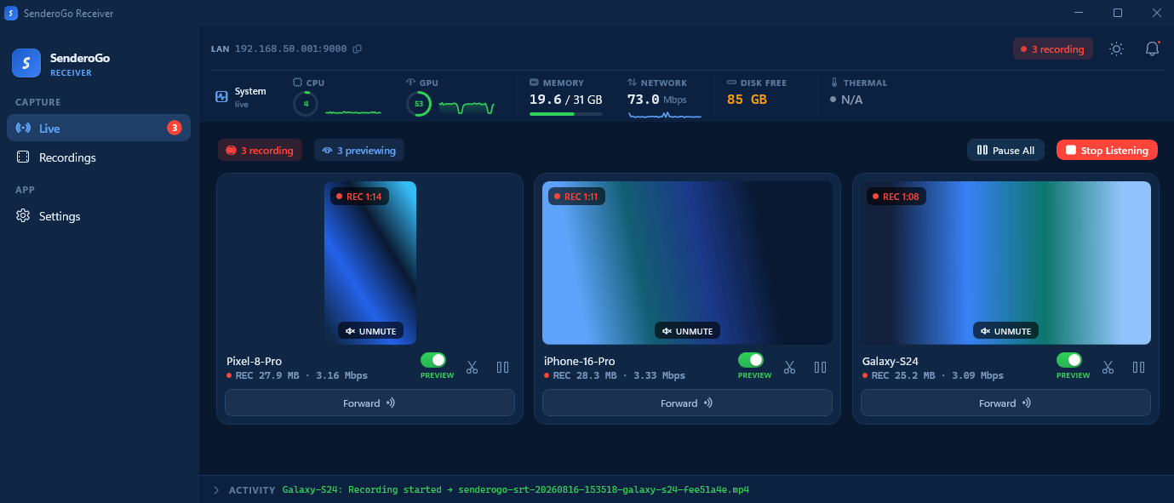The image size is (1174, 503).
Task: Click the REC 1:14 badge on Pixel-8-Pro
Action: pyautogui.click(x=358, y=197)
